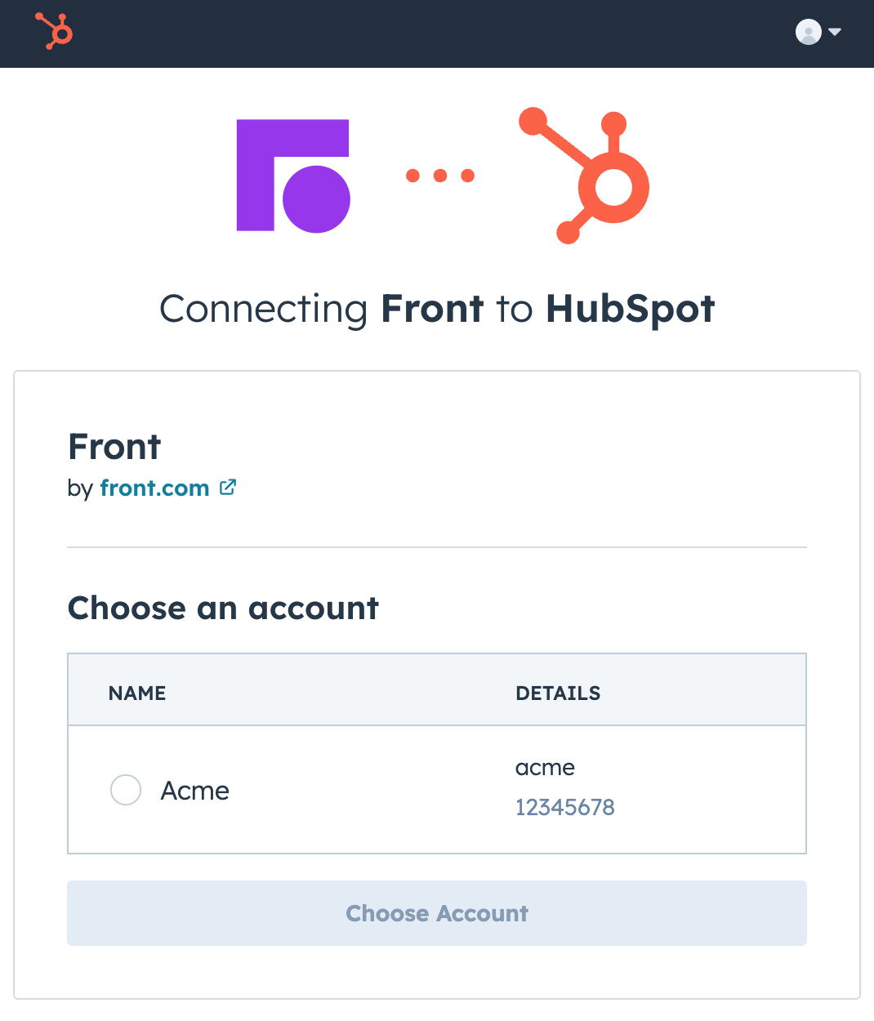Click the NAME column header
Image resolution: width=874 pixels, height=1021 pixels.
pyautogui.click(x=137, y=693)
